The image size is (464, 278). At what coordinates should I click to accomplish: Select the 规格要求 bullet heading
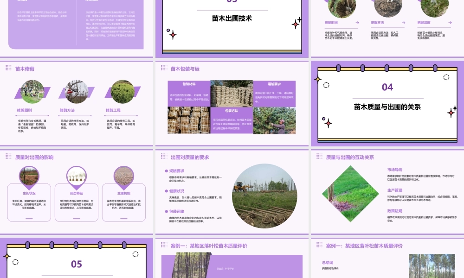click(177, 171)
